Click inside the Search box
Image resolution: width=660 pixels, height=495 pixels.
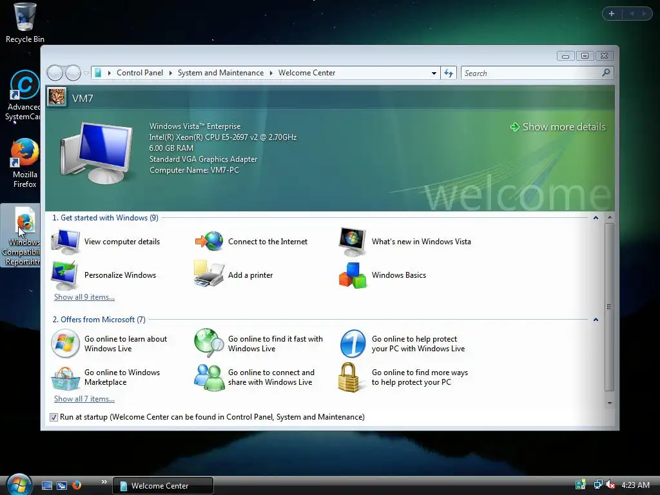tap(532, 73)
